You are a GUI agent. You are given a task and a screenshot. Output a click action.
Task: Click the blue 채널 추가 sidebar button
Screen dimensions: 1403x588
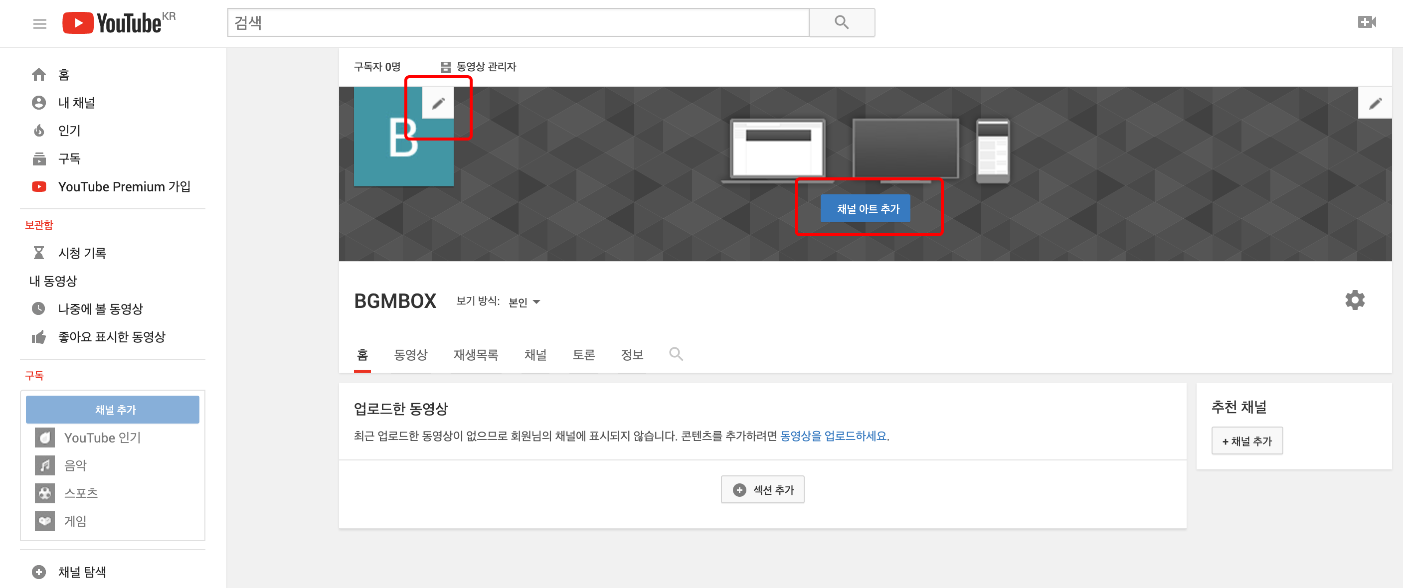(x=113, y=410)
